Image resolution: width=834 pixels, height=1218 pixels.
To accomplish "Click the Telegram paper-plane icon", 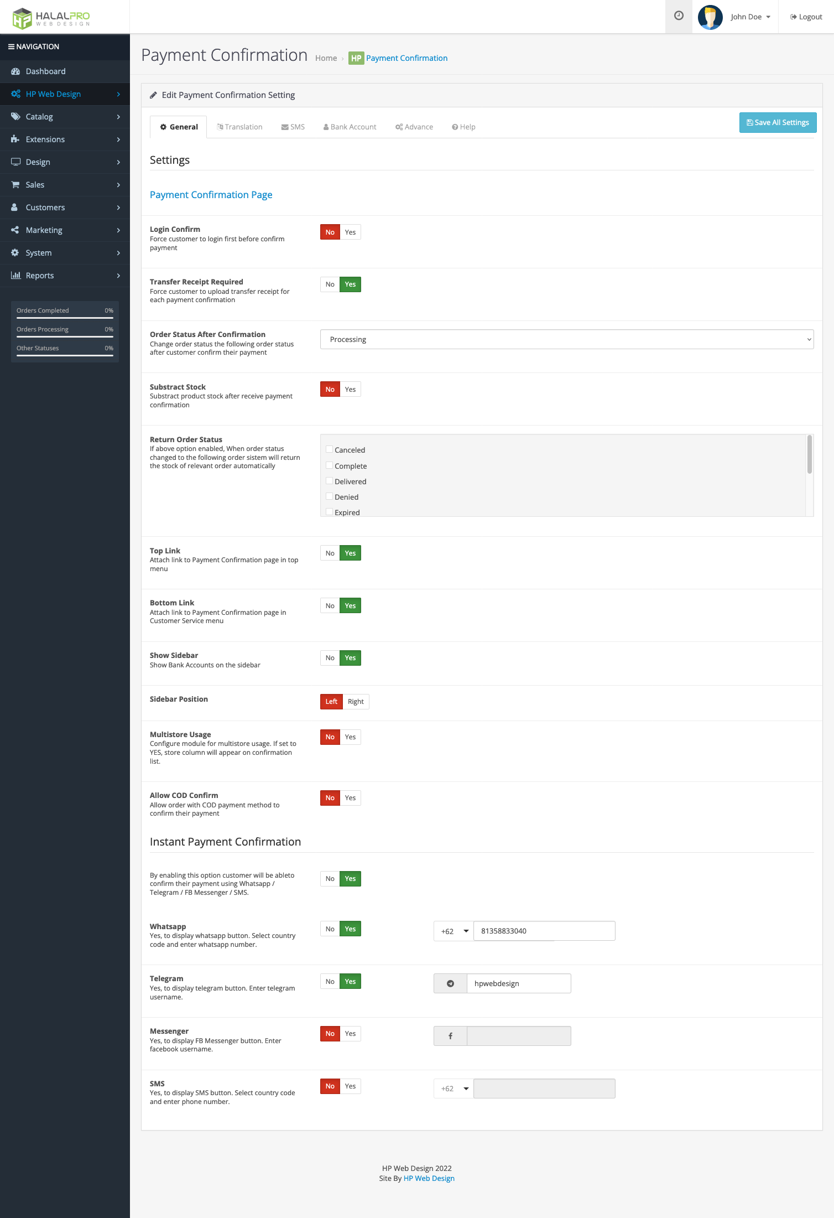I will tap(450, 983).
